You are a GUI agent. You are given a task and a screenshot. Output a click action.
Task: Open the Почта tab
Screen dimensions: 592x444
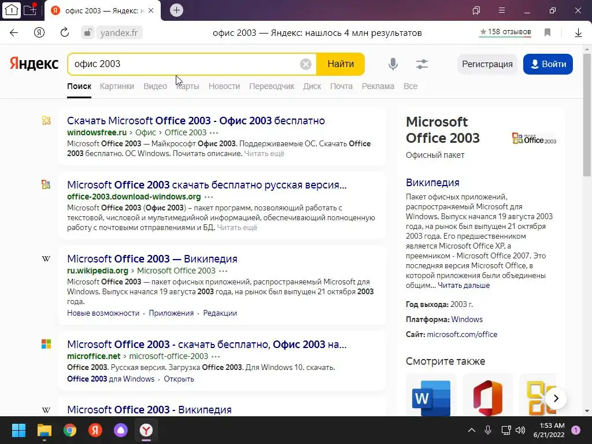point(341,86)
